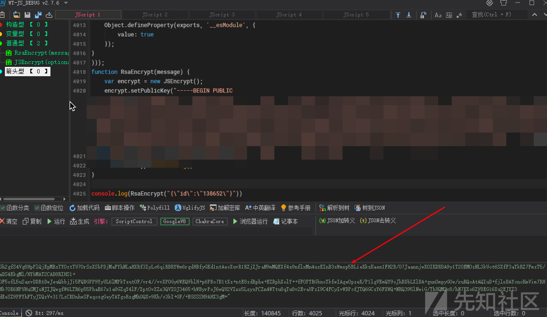Maximize the WT-JS_DEBUG window
Screen dimensions: 547x317
point(532,3)
